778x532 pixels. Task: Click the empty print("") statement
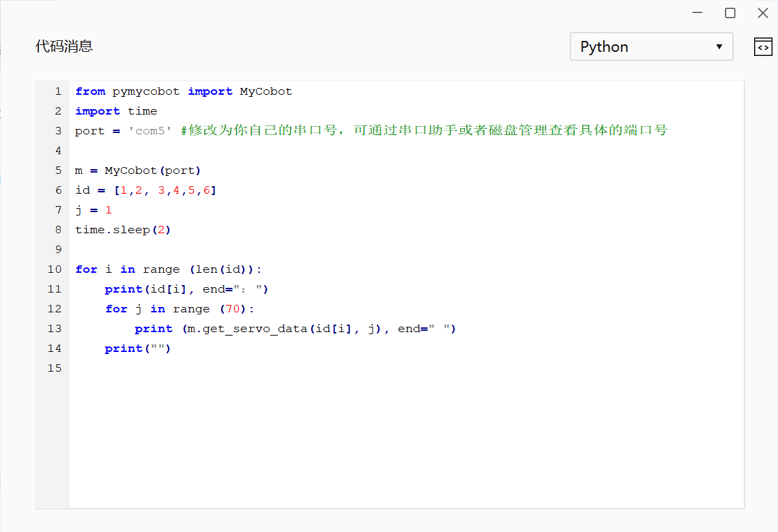pos(137,349)
